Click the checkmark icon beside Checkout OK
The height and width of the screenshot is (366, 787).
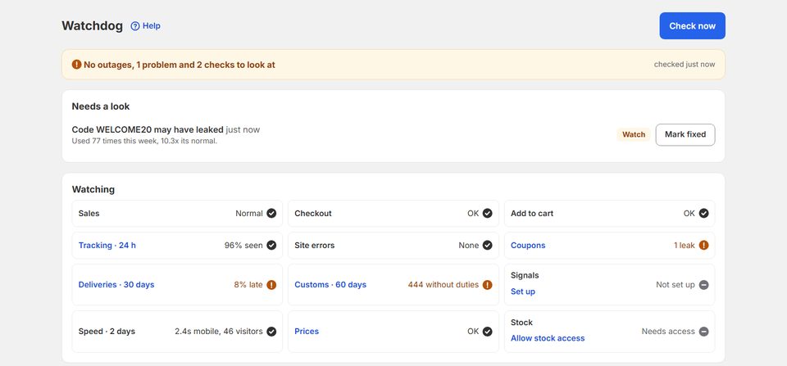tap(487, 214)
